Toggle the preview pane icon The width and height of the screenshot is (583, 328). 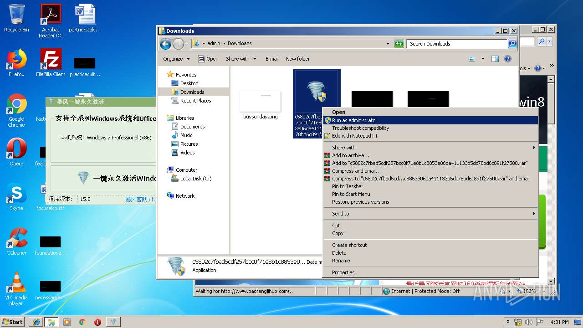coord(495,59)
